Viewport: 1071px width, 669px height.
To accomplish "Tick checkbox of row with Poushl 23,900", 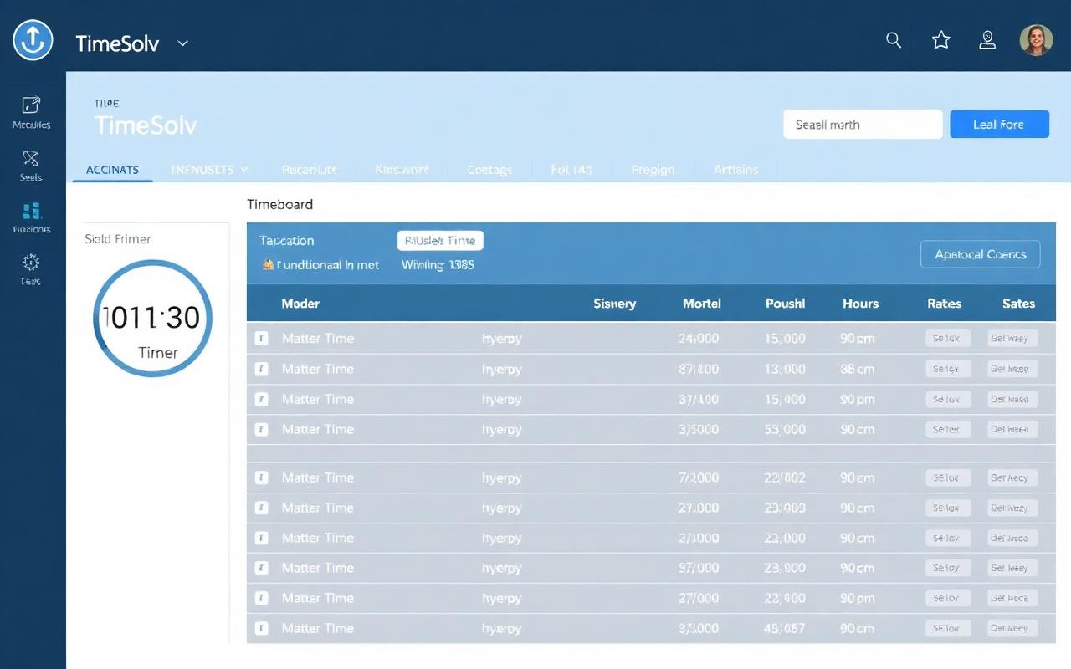I will (261, 568).
